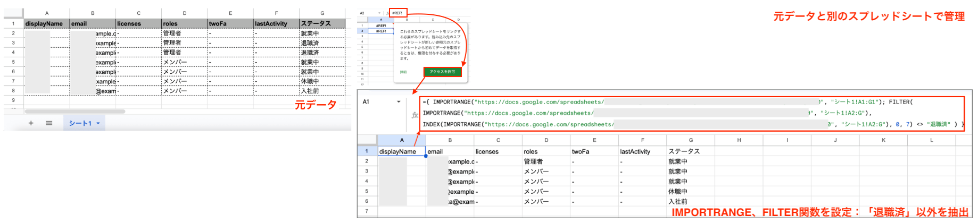Viewport: 978px width, 224px height.
Task: Click cell A2 #REF! in small sheet
Action: [381, 31]
